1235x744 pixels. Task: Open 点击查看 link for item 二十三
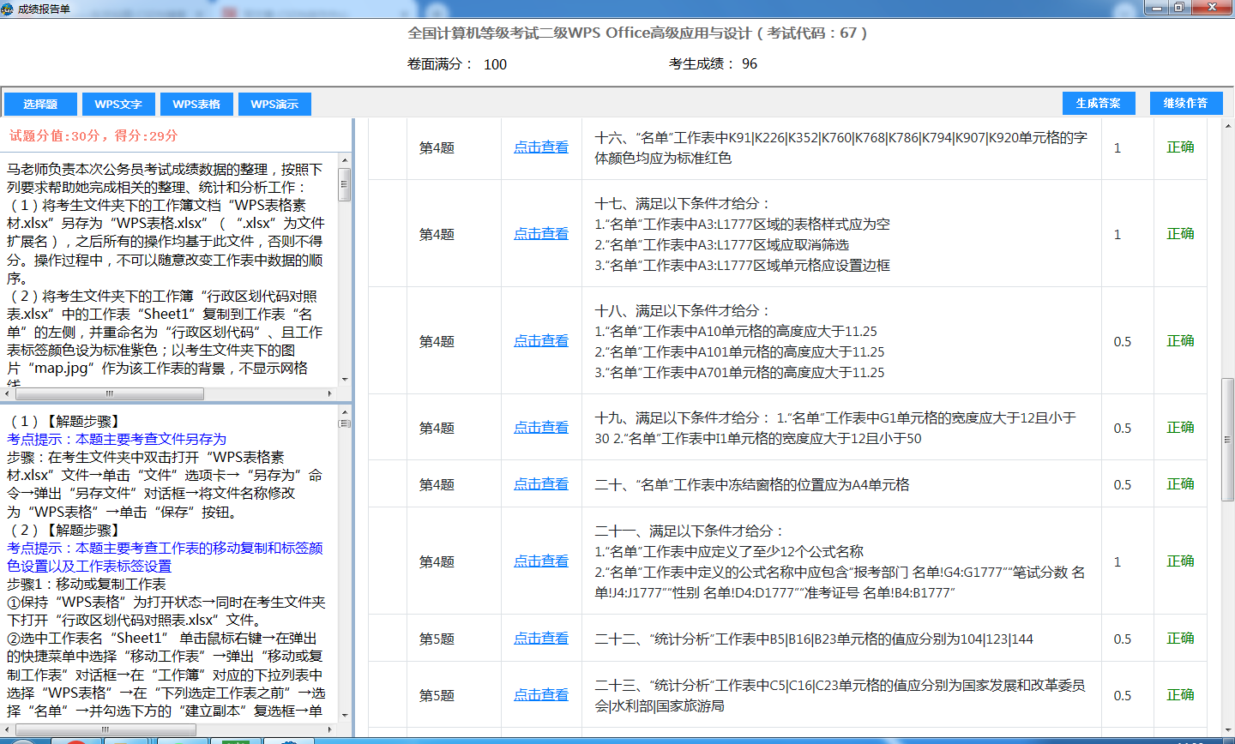(x=541, y=695)
